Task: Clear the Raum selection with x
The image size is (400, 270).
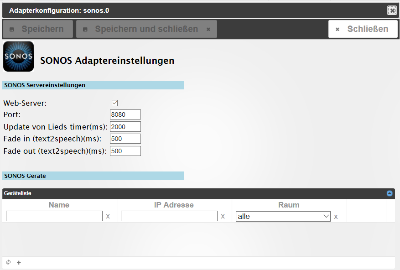Action: tap(336, 217)
